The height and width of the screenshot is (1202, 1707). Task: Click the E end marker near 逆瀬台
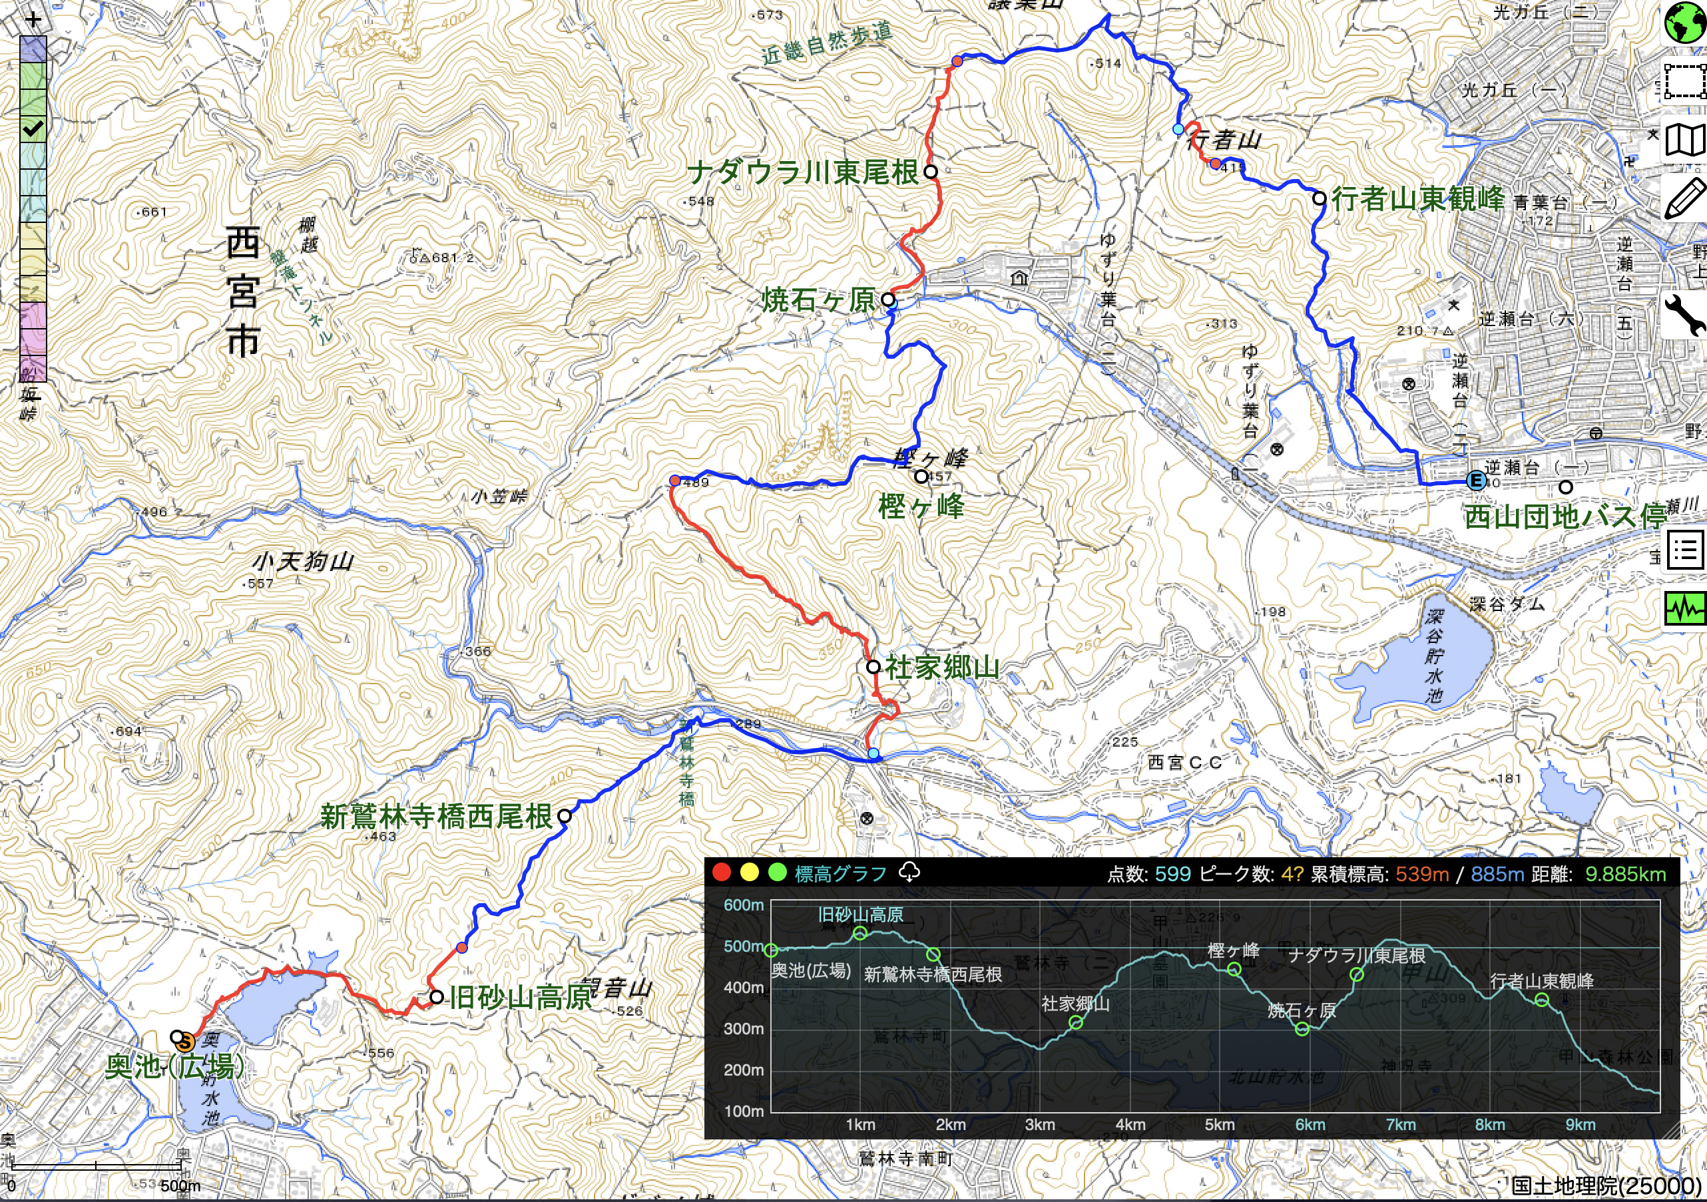(x=1477, y=481)
